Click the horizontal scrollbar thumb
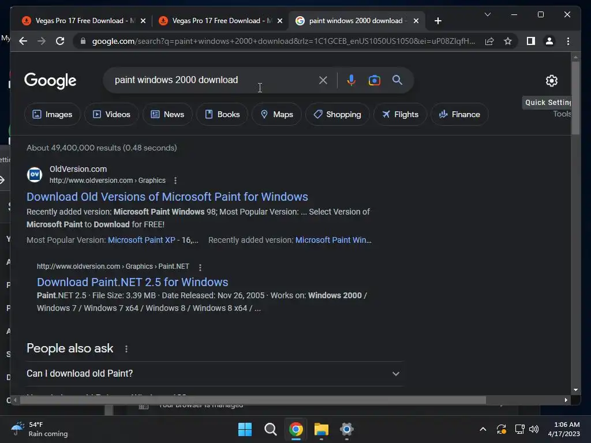Viewport: 591px width, 443px height. point(253,400)
